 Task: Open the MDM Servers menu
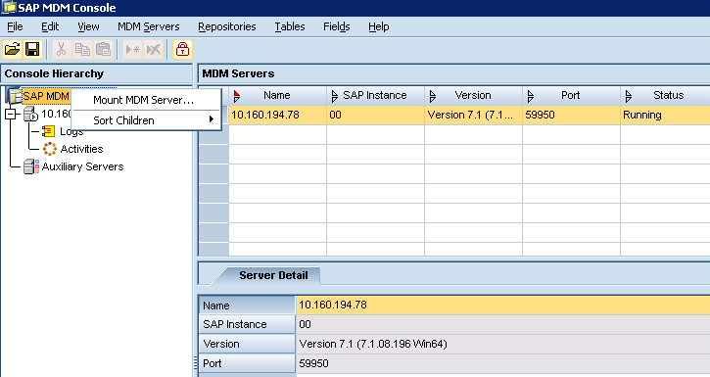pos(149,26)
